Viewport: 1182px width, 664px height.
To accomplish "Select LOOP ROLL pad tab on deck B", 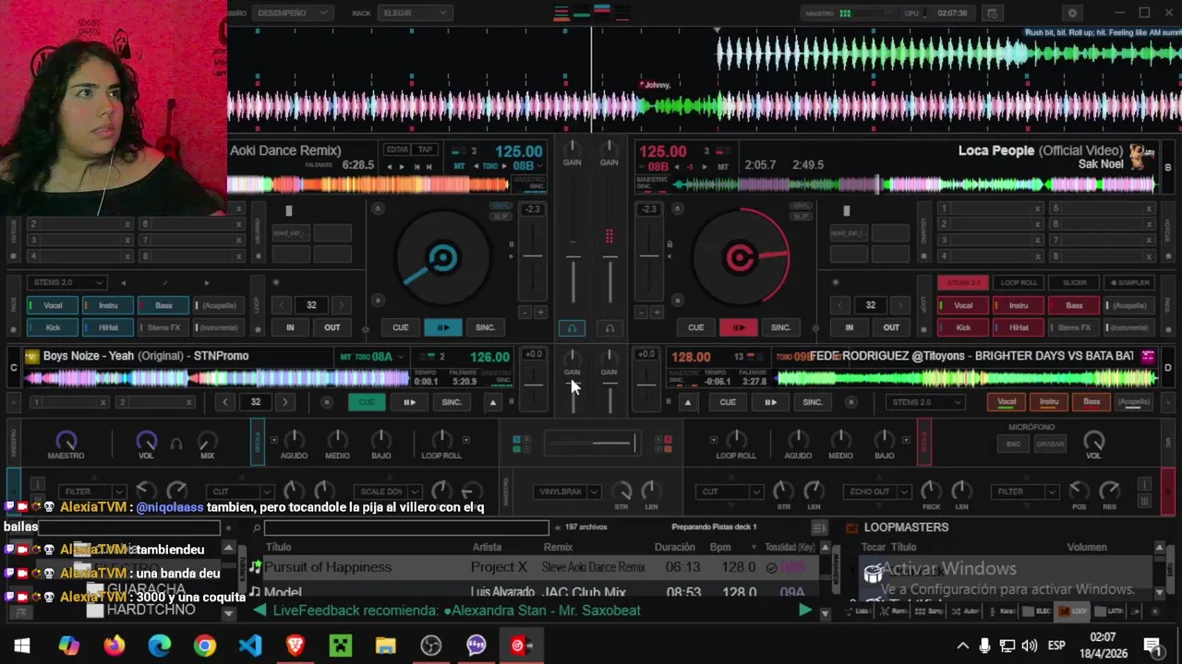I will pos(1019,282).
